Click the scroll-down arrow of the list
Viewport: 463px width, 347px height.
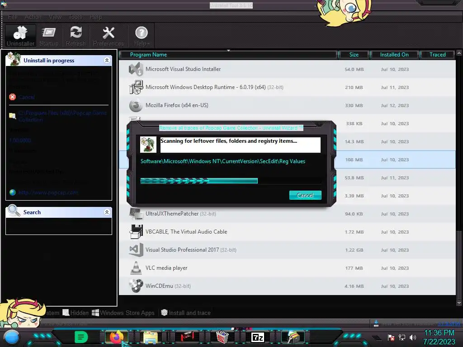click(x=458, y=303)
